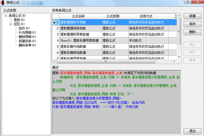Click the 表间公式 window icon in title bar
Screen dimensions: 204x136
[x=3, y=2]
